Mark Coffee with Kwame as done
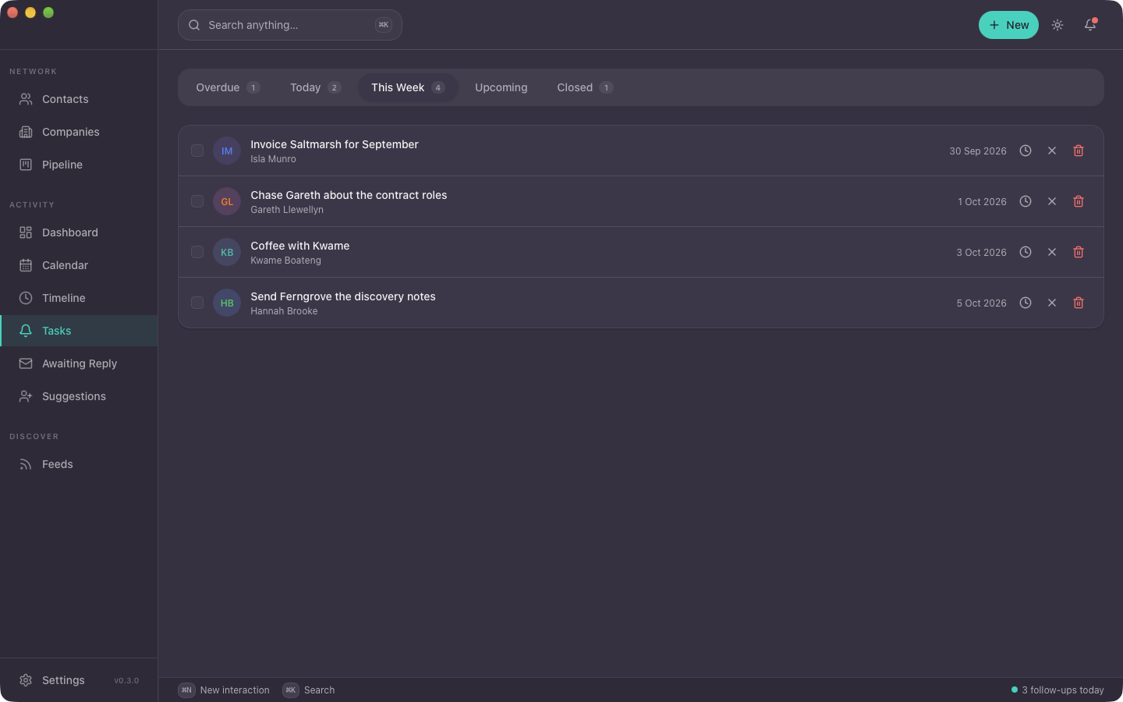Viewport: 1123px width, 702px height. point(197,252)
